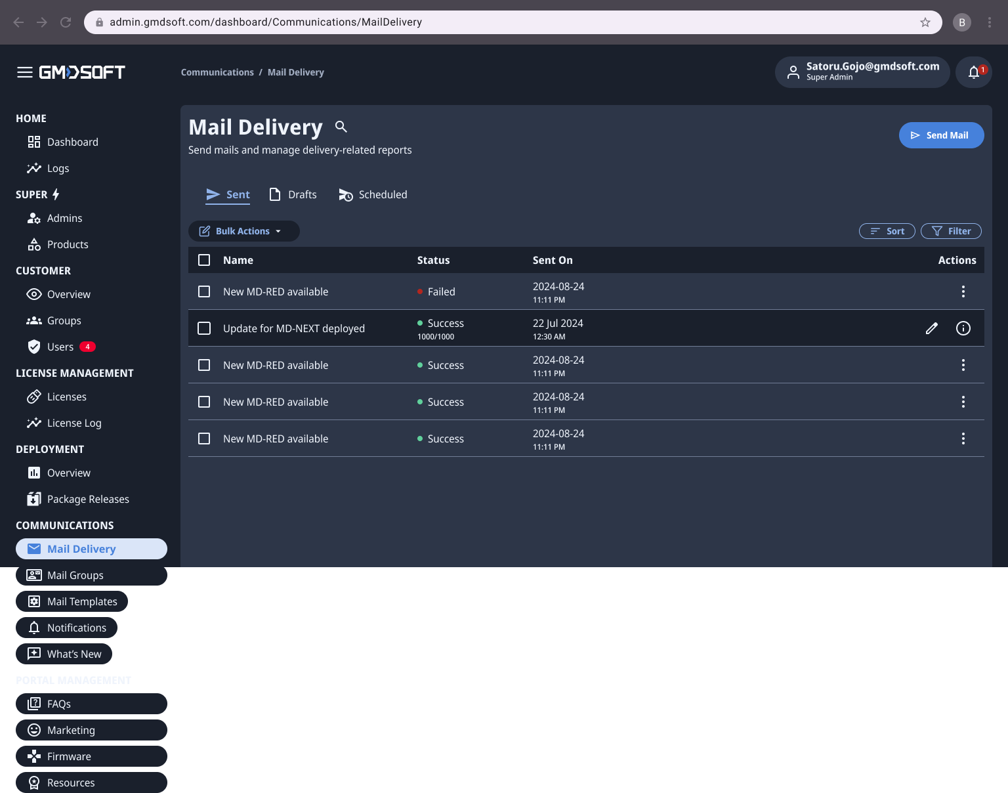Open Package Releases
Image resolution: width=1008 pixels, height=793 pixels.
click(x=78, y=499)
